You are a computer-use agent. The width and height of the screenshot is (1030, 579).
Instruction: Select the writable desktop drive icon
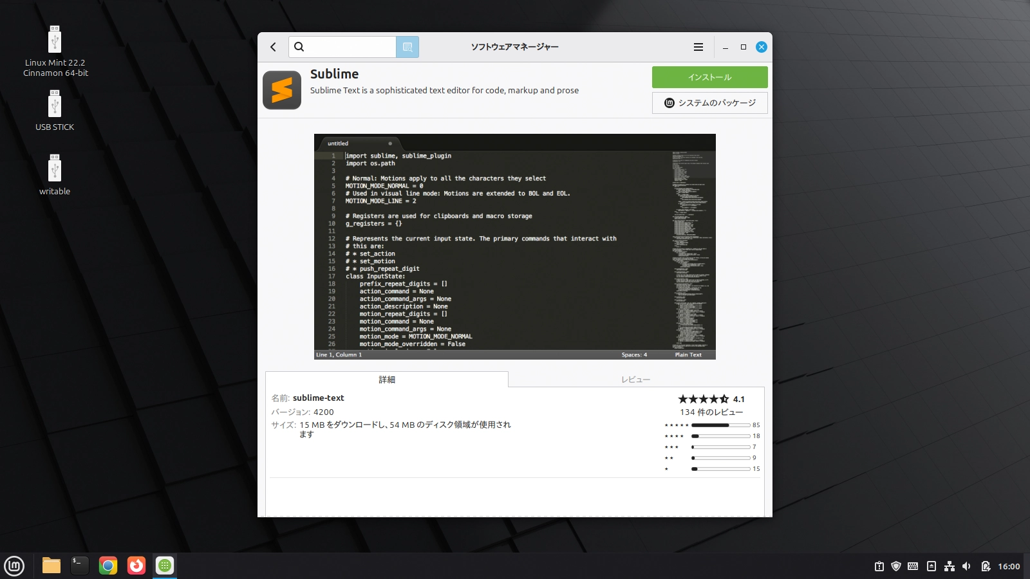point(55,174)
